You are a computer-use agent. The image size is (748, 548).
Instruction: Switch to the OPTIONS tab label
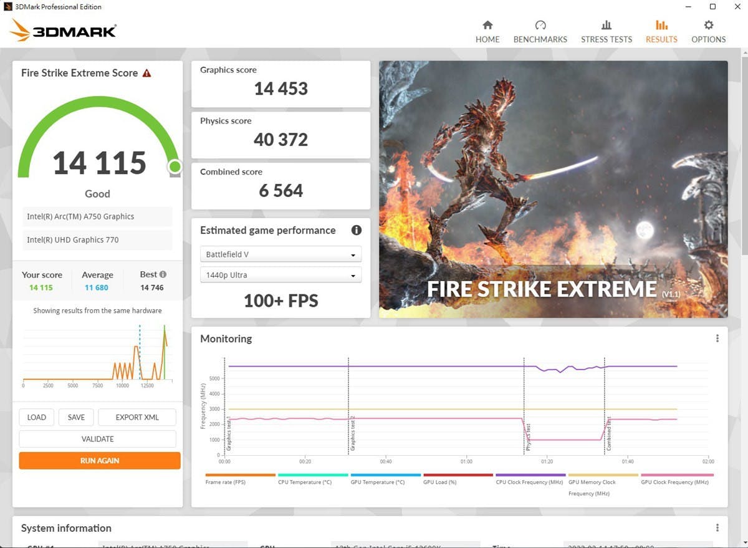tap(709, 39)
